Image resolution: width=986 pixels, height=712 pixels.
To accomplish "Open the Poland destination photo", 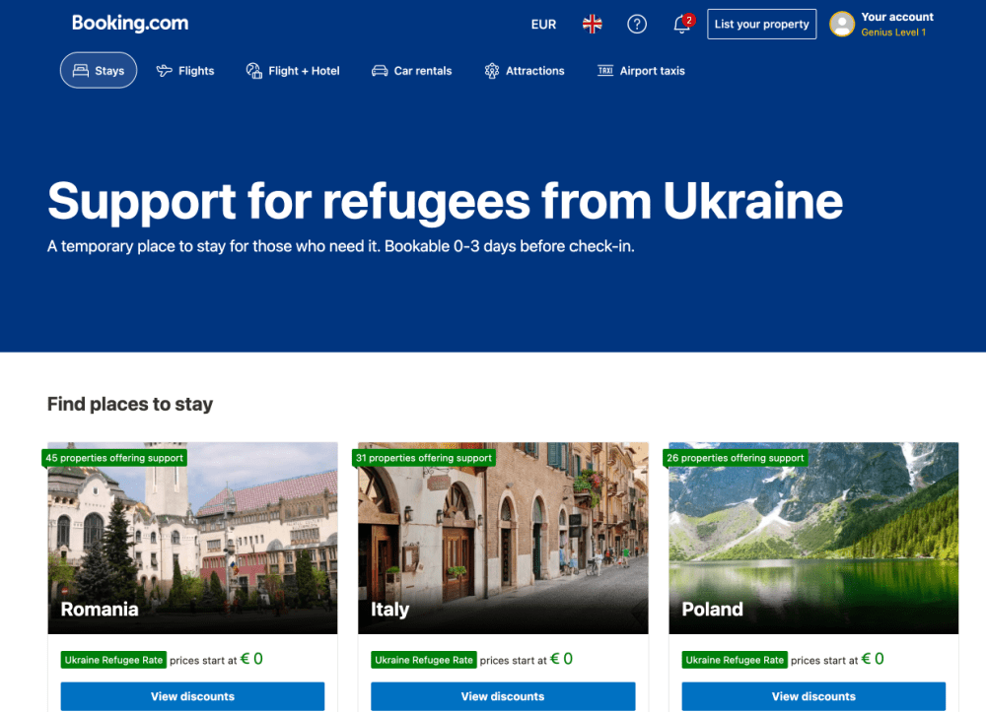I will coord(813,538).
